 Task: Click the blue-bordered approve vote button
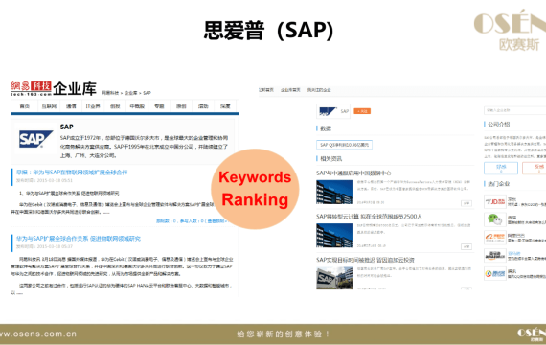click(501, 169)
